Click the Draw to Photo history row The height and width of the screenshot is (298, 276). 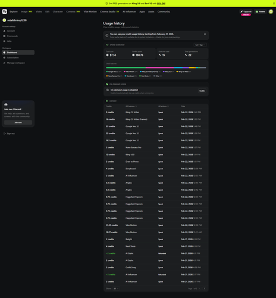click(x=156, y=162)
